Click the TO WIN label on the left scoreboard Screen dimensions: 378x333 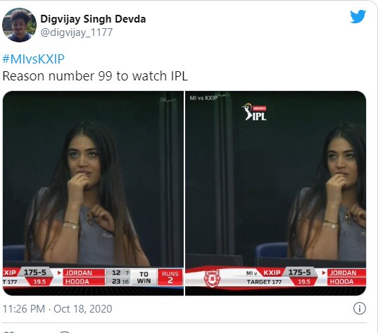(x=144, y=277)
